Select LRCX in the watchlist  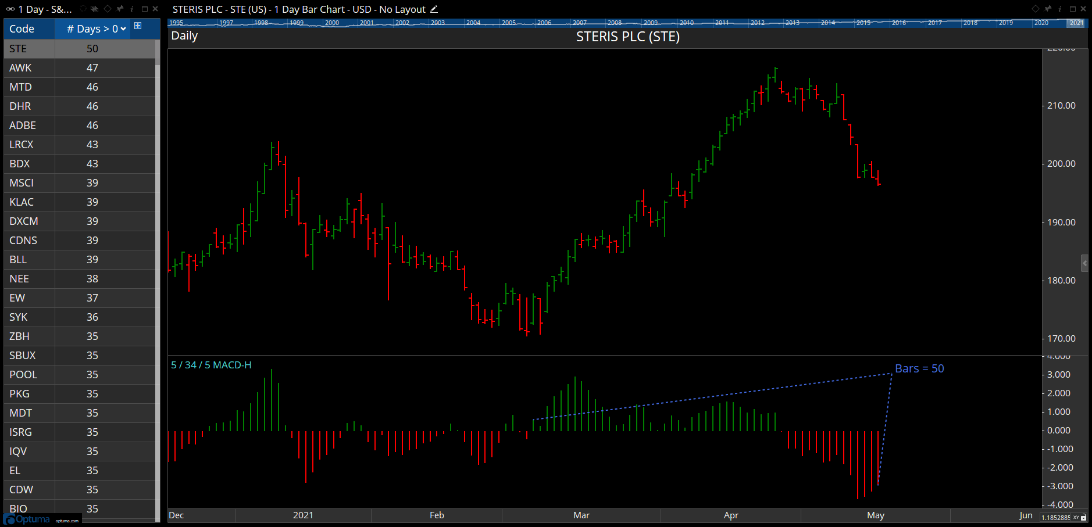pos(80,145)
